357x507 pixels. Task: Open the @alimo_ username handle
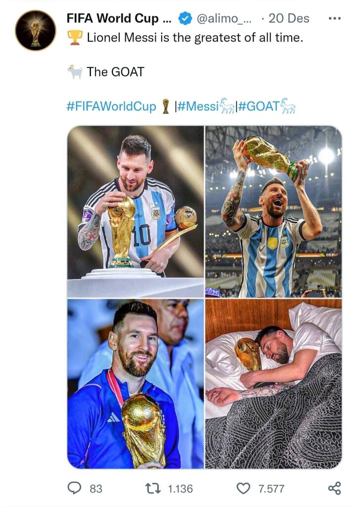point(223,18)
